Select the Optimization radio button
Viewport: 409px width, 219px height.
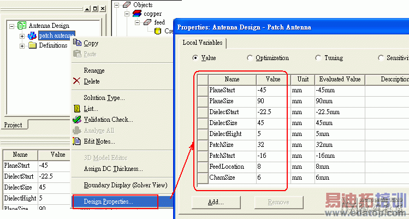[x=250, y=58]
